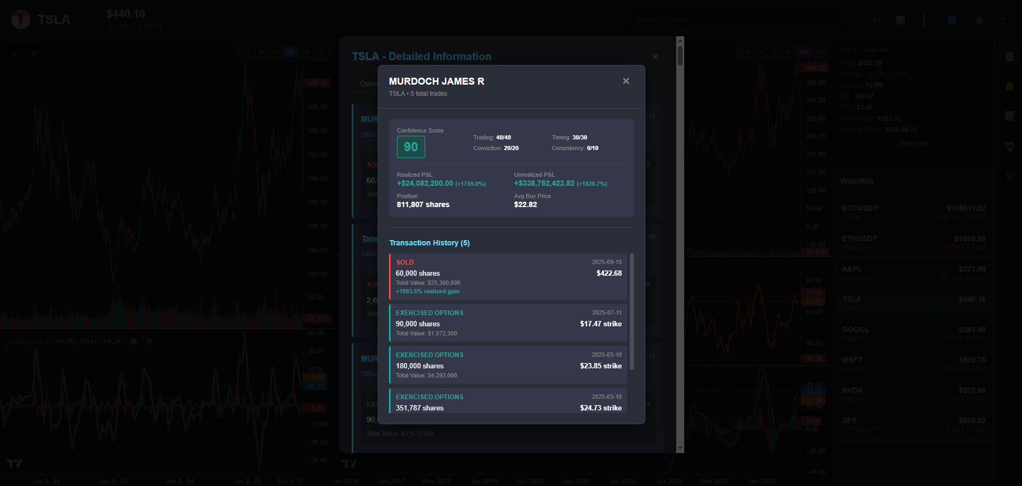Select TSLA in the Watchlist
The image size is (1022, 486).
914,303
